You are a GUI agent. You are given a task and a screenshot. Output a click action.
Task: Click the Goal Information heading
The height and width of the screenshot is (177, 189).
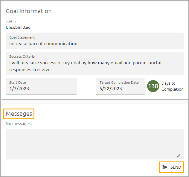coord(29,11)
